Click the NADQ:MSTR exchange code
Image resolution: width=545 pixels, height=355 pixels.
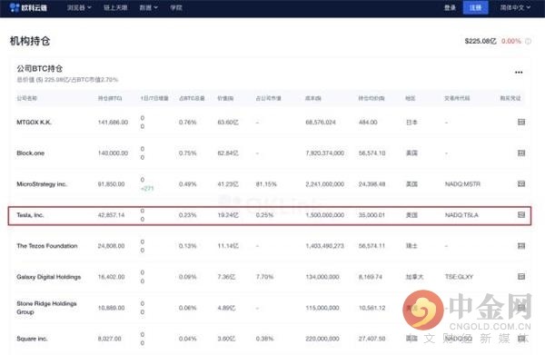pyautogui.click(x=462, y=184)
